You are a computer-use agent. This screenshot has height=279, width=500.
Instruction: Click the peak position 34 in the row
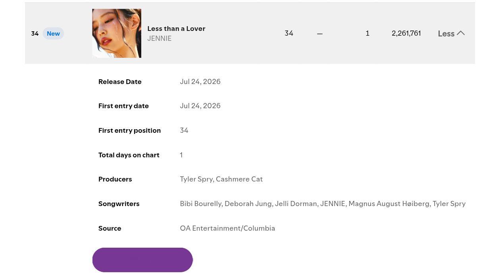[289, 33]
